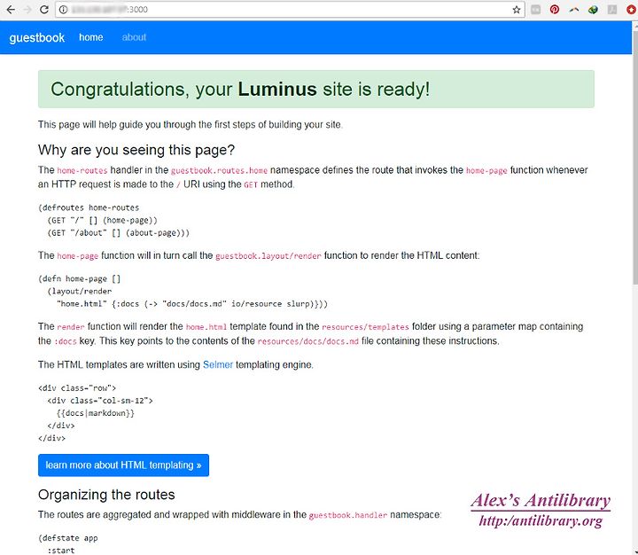Click the '{{docs|markdown}}' template line
This screenshot has width=638, height=555.
[x=95, y=413]
